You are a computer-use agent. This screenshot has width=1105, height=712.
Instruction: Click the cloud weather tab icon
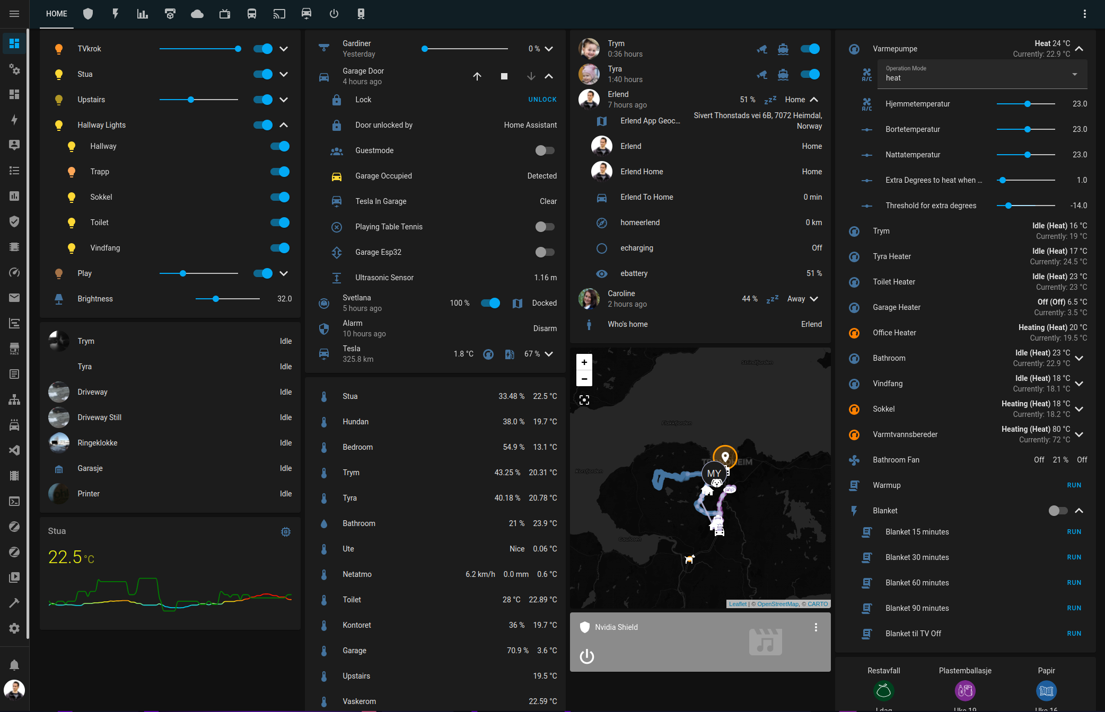point(197,14)
